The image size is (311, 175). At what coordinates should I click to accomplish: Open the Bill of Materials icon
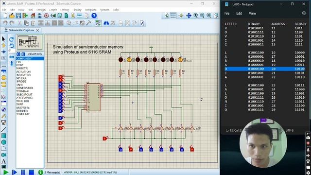[73, 16]
